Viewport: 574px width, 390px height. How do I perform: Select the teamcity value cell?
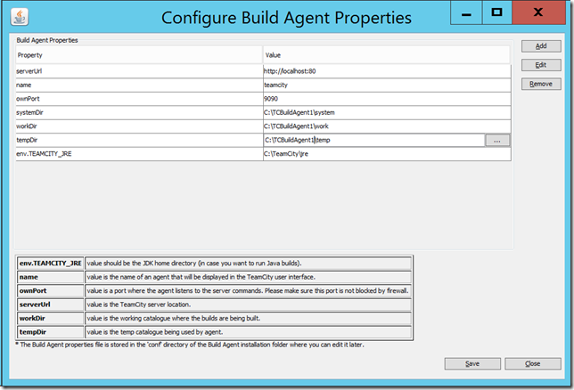point(387,85)
